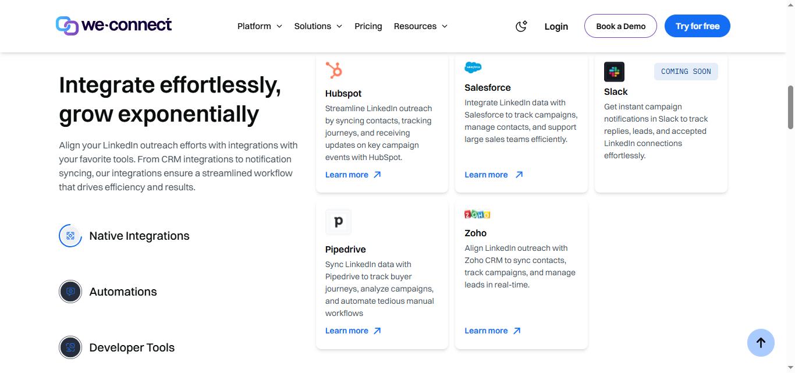Toggle dark mode with the moon icon
Viewport: 795px width, 373px height.
point(521,26)
